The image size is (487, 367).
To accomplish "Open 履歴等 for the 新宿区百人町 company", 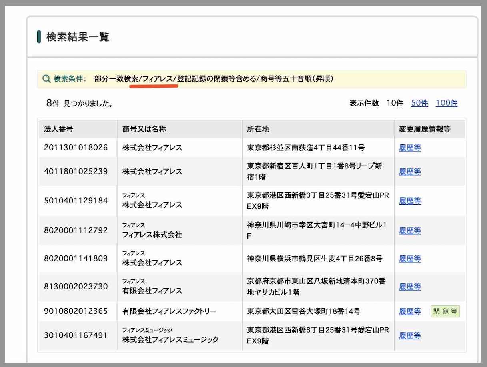I will point(409,172).
